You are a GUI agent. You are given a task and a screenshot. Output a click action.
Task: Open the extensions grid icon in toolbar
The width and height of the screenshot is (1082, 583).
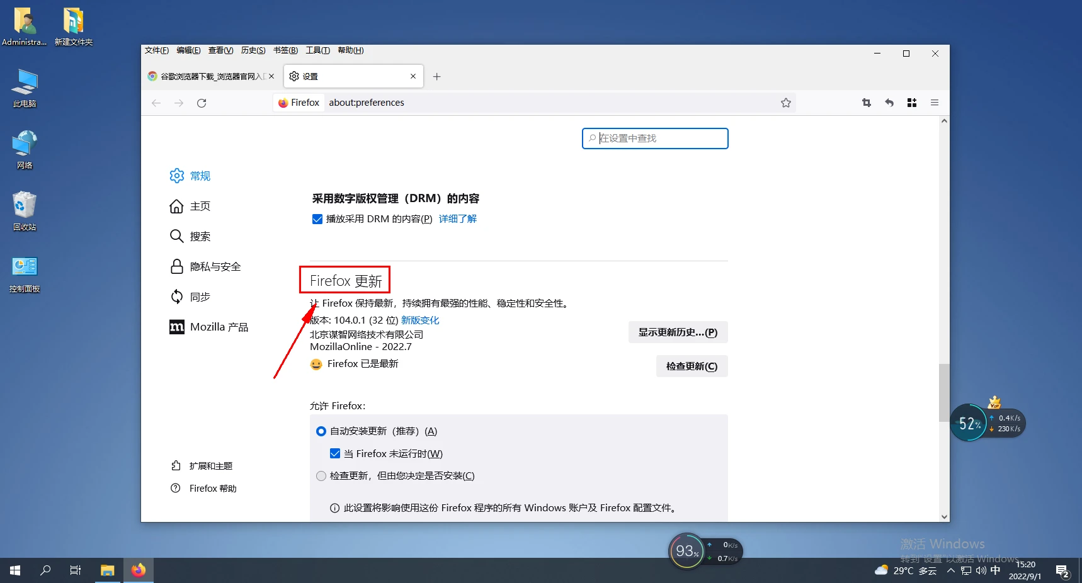(x=912, y=103)
